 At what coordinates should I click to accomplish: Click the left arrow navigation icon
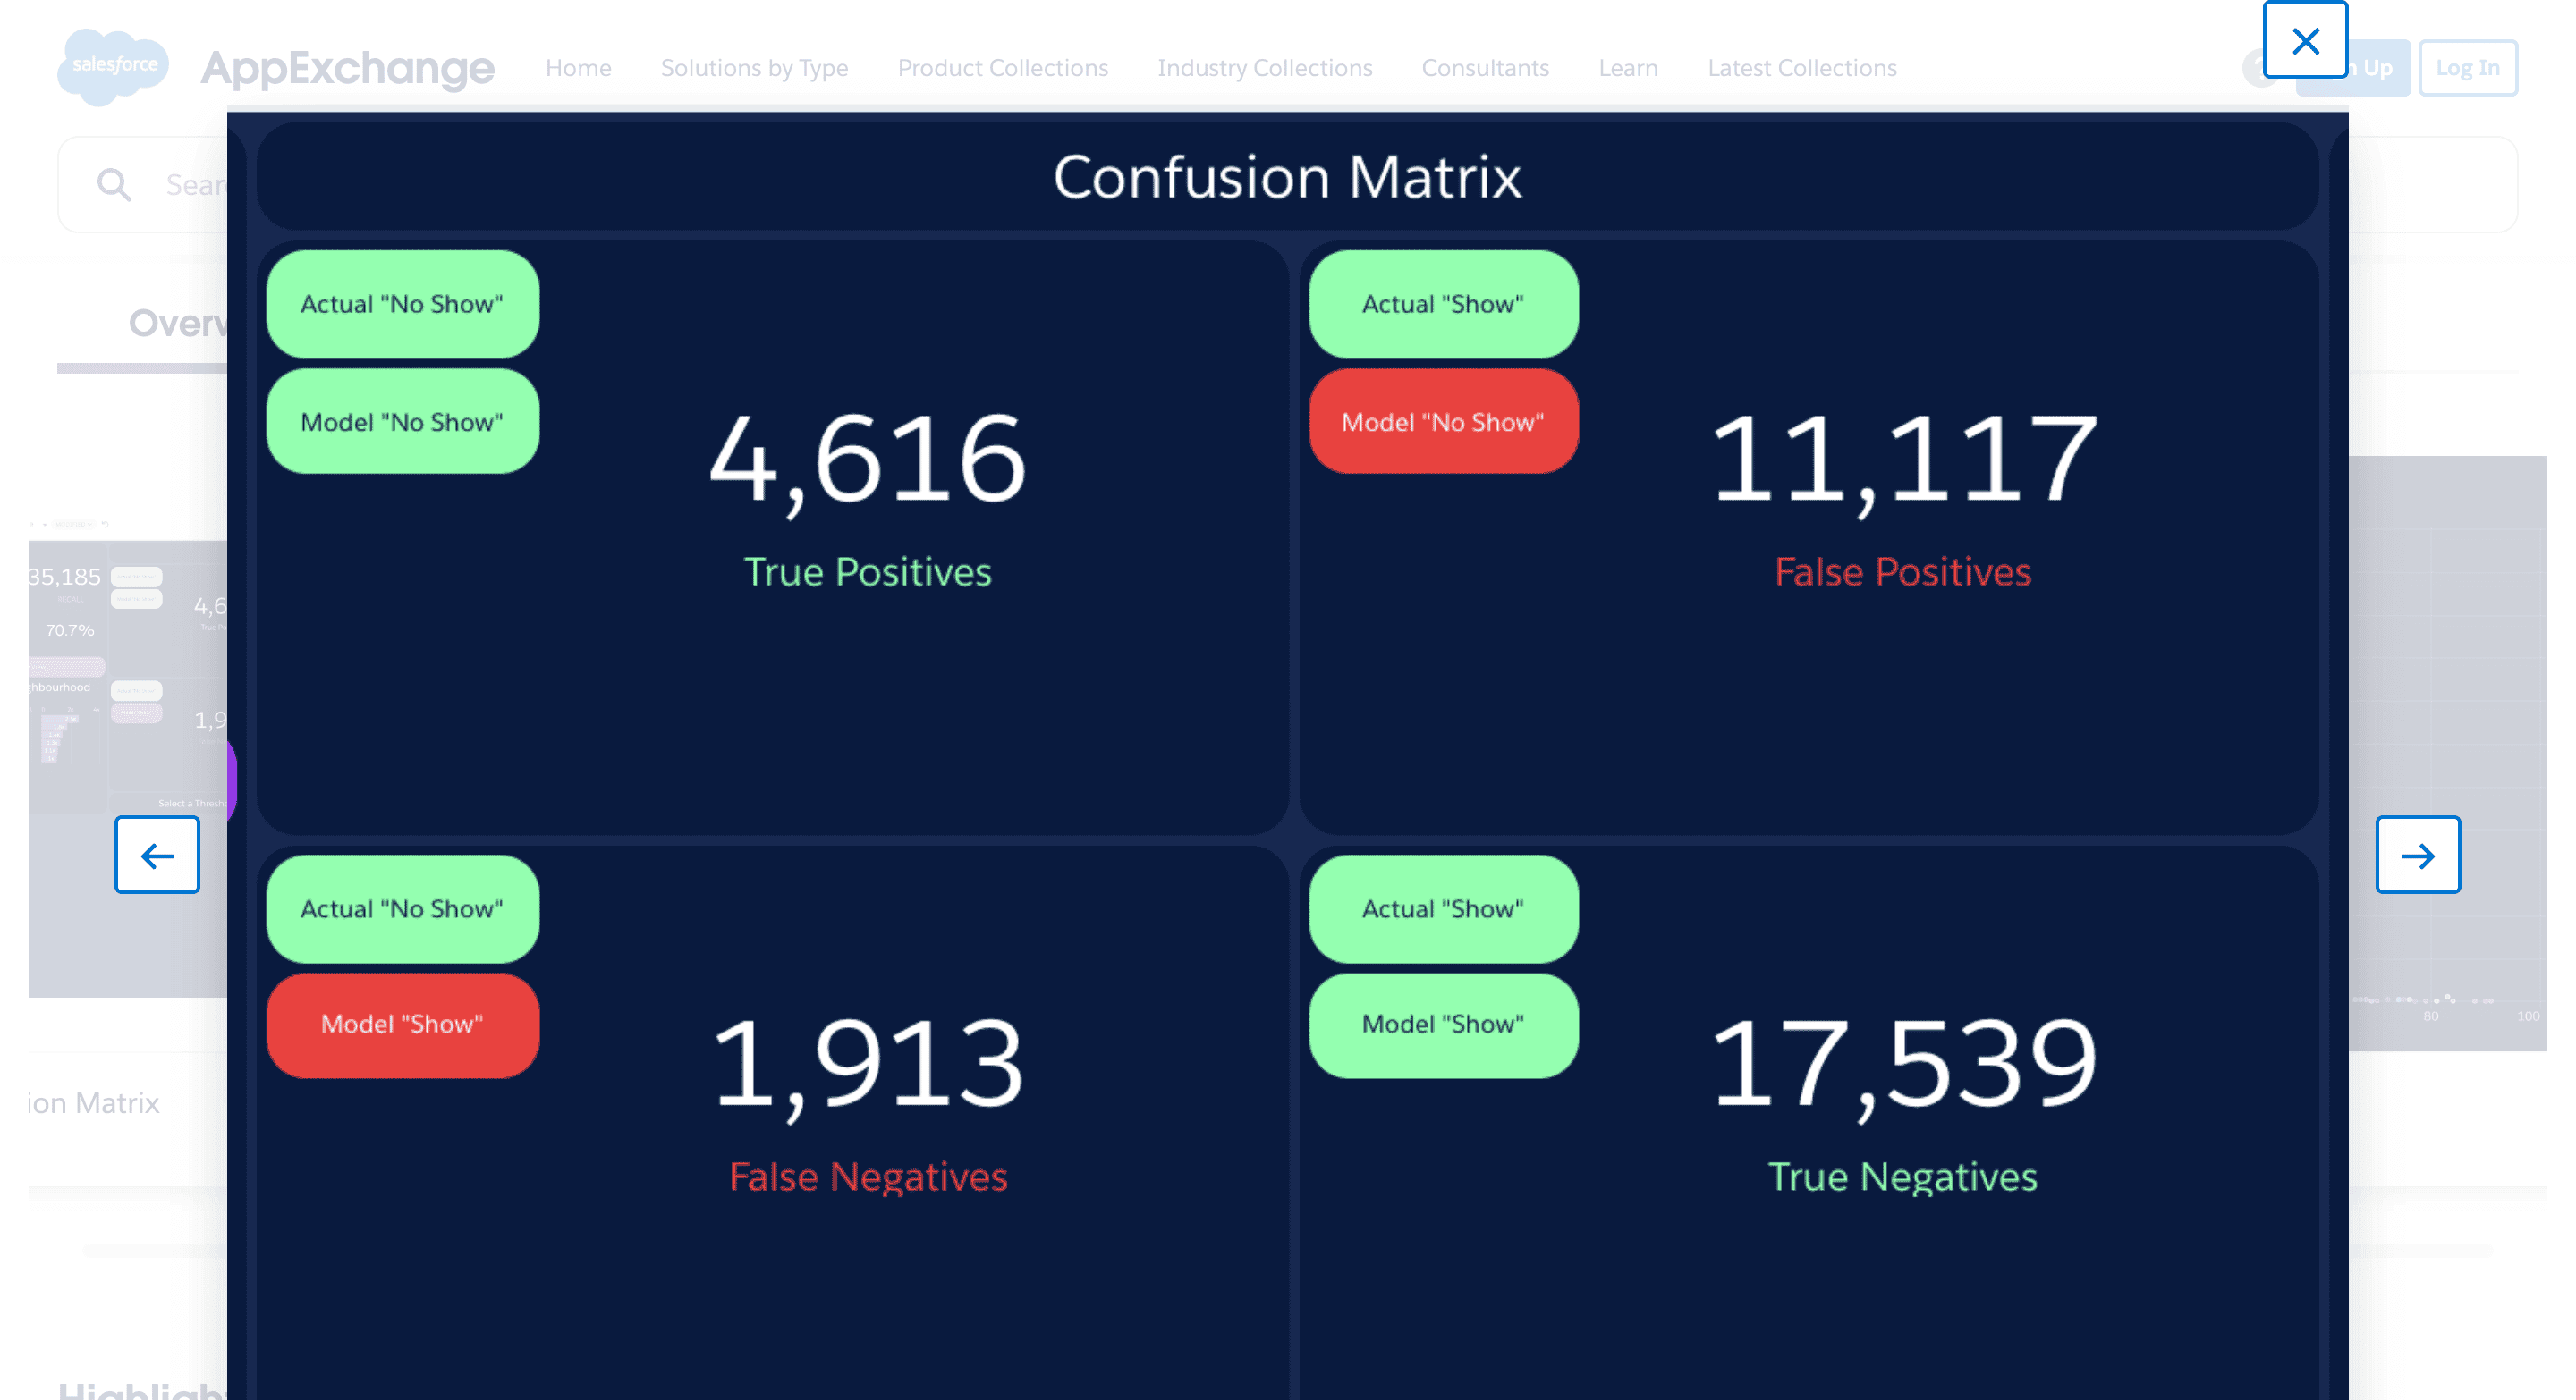(157, 856)
